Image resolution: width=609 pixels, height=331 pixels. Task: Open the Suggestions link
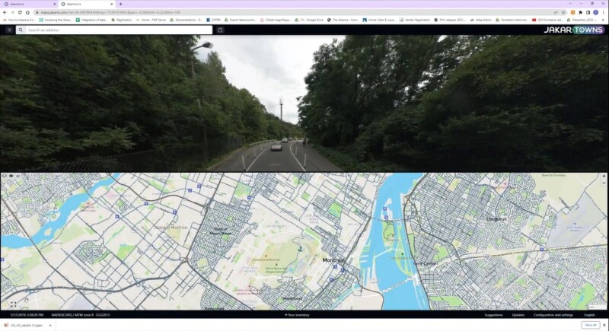click(493, 314)
